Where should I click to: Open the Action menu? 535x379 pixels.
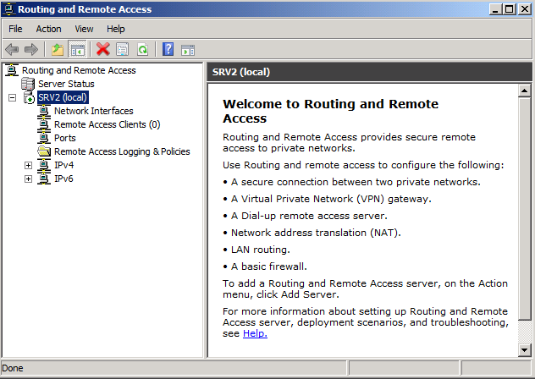(x=48, y=29)
